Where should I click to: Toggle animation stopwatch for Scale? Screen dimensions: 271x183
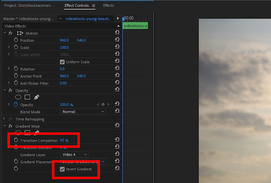point(16,47)
